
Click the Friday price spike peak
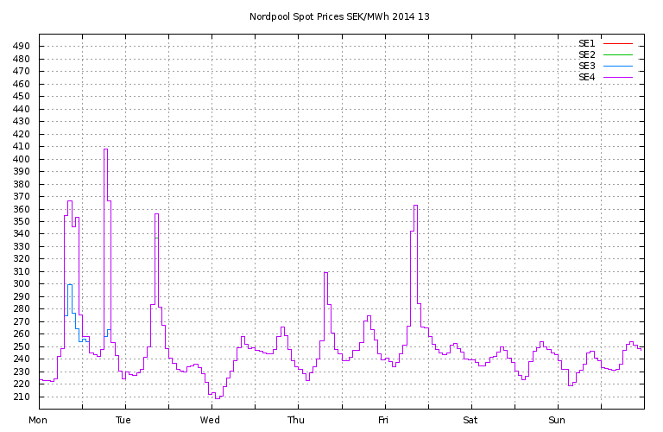415,206
